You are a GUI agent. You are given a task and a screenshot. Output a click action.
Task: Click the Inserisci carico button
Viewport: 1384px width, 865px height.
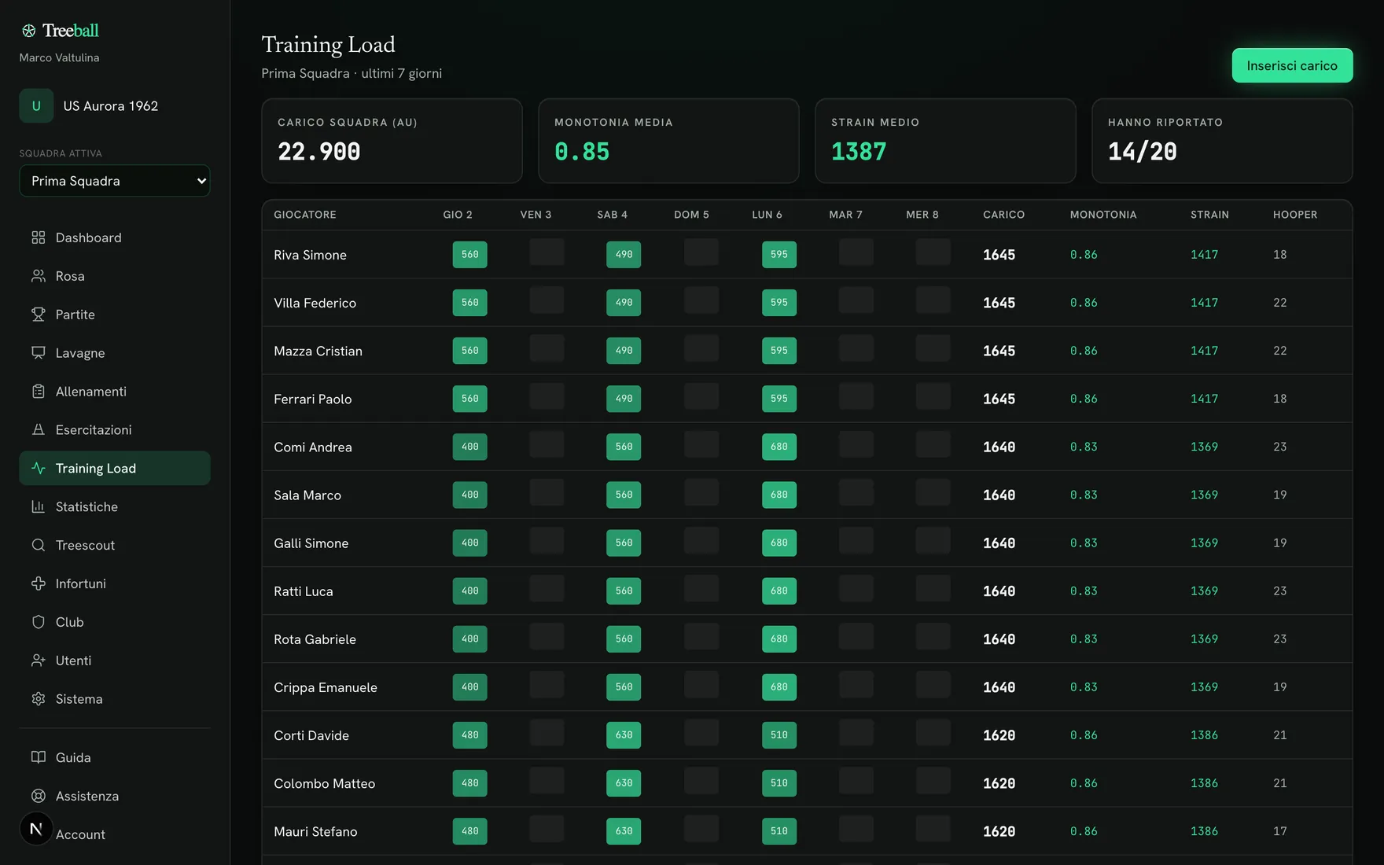point(1292,65)
